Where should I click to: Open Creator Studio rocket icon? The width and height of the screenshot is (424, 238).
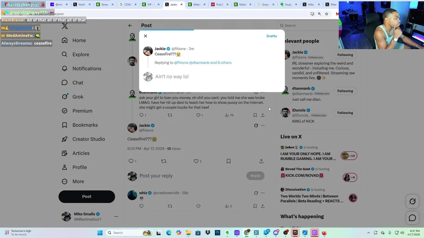(x=65, y=139)
